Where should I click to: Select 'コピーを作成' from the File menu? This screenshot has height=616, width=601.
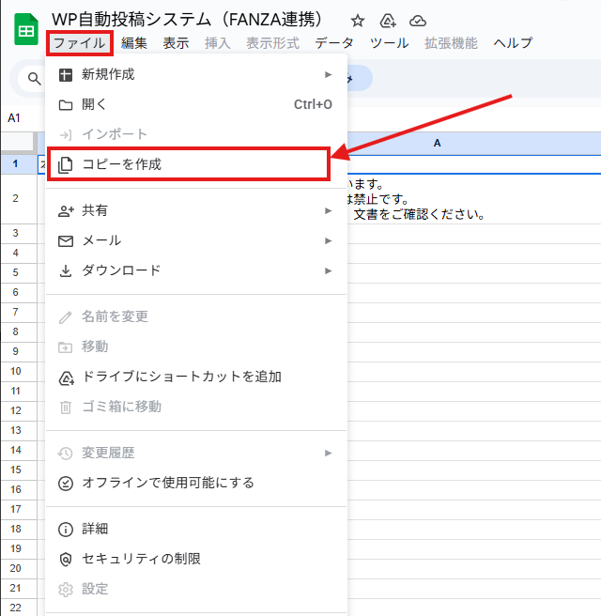point(122,164)
